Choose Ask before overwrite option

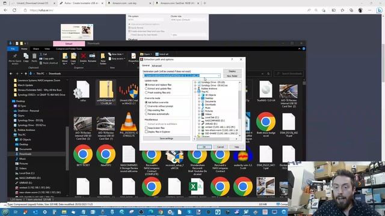(x=146, y=102)
